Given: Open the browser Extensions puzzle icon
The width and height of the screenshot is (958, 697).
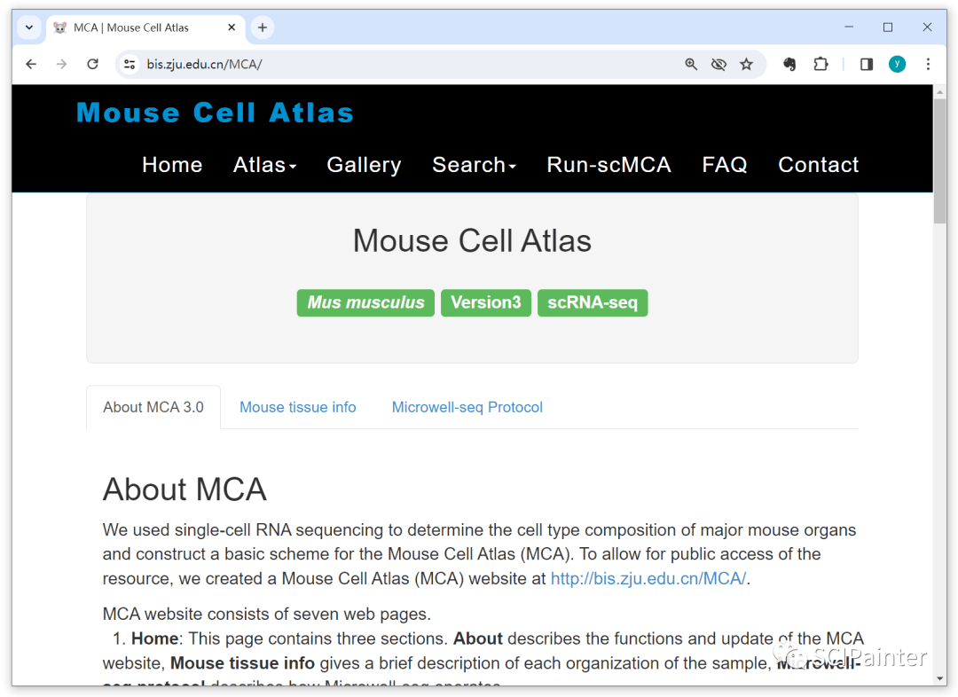Looking at the screenshot, I should 821,64.
